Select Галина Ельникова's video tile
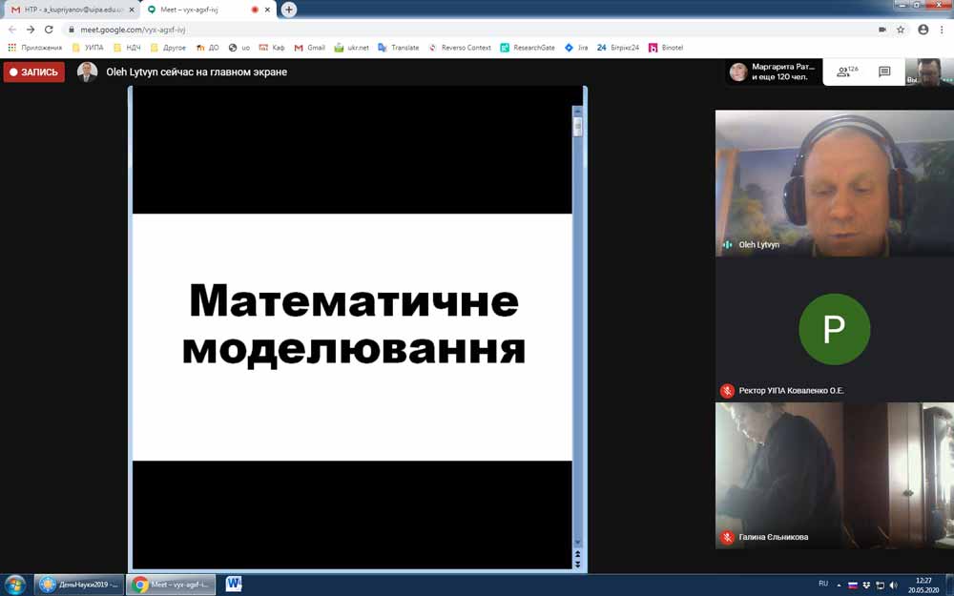Image resolution: width=954 pixels, height=596 pixels. point(834,475)
